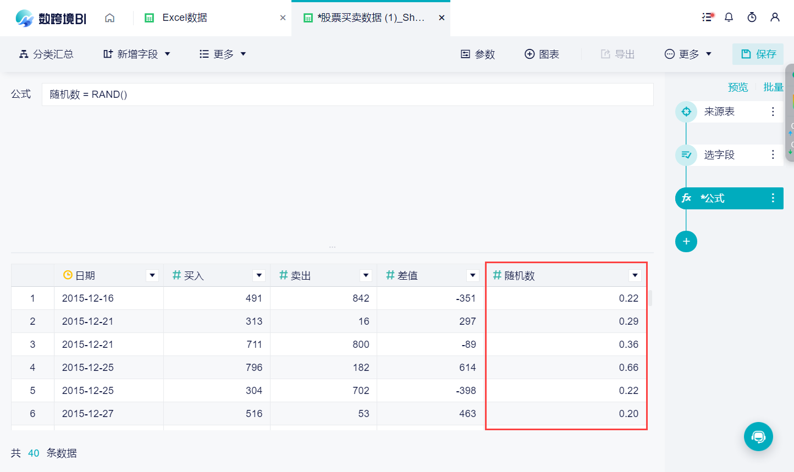
Task: Click the 差值 column header
Action: click(x=430, y=275)
